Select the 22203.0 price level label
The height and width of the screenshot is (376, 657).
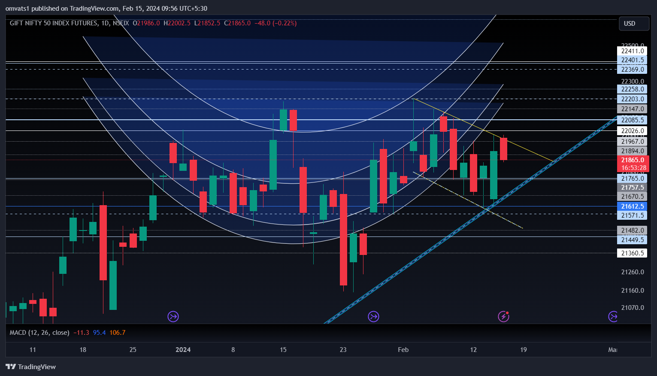point(633,99)
